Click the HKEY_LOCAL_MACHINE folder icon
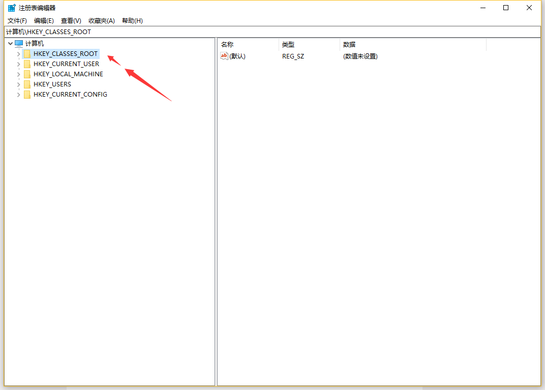The height and width of the screenshot is (390, 545). tap(27, 74)
